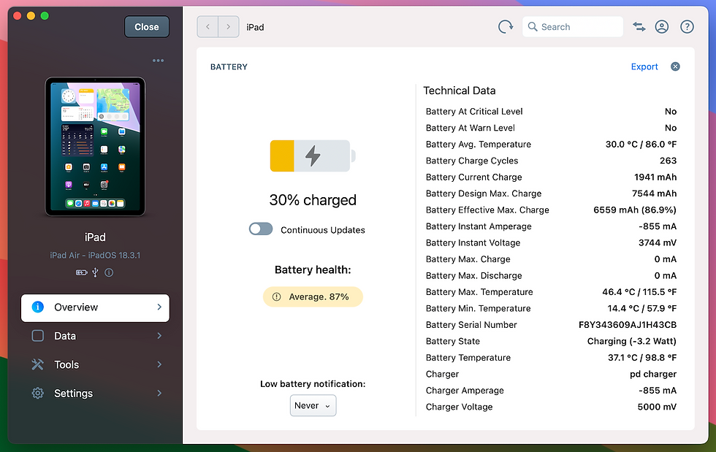The image size is (716, 452).
Task: Open Low battery notification Never dropdown
Action: (x=313, y=405)
